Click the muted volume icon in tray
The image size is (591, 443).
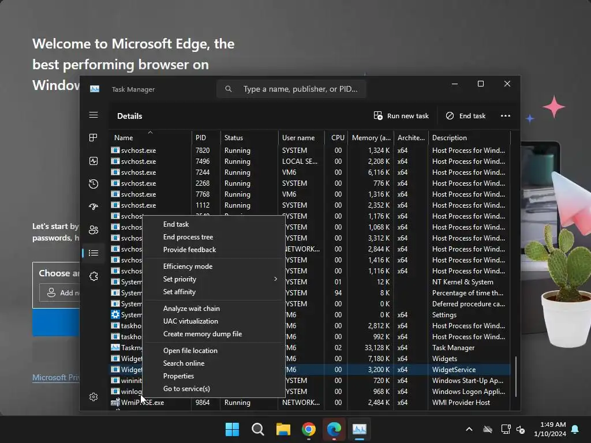pyautogui.click(x=521, y=429)
